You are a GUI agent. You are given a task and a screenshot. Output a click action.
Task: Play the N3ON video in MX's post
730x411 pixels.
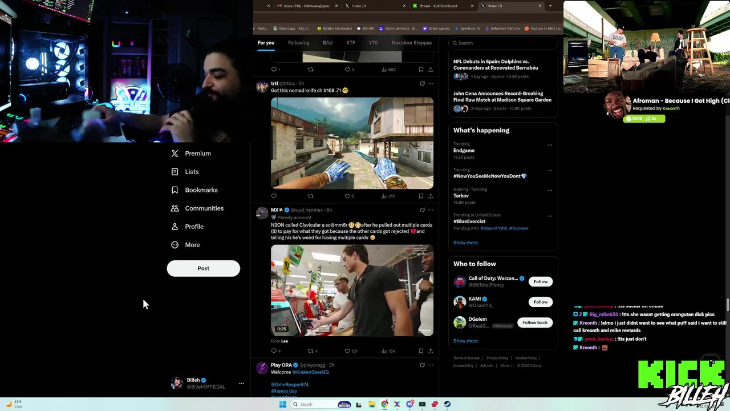[x=352, y=291]
